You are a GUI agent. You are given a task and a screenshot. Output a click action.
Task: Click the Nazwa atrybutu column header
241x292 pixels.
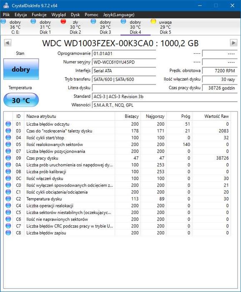[x=69, y=116]
